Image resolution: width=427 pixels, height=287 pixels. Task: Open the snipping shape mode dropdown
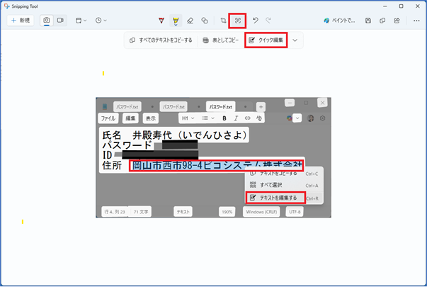[81, 21]
